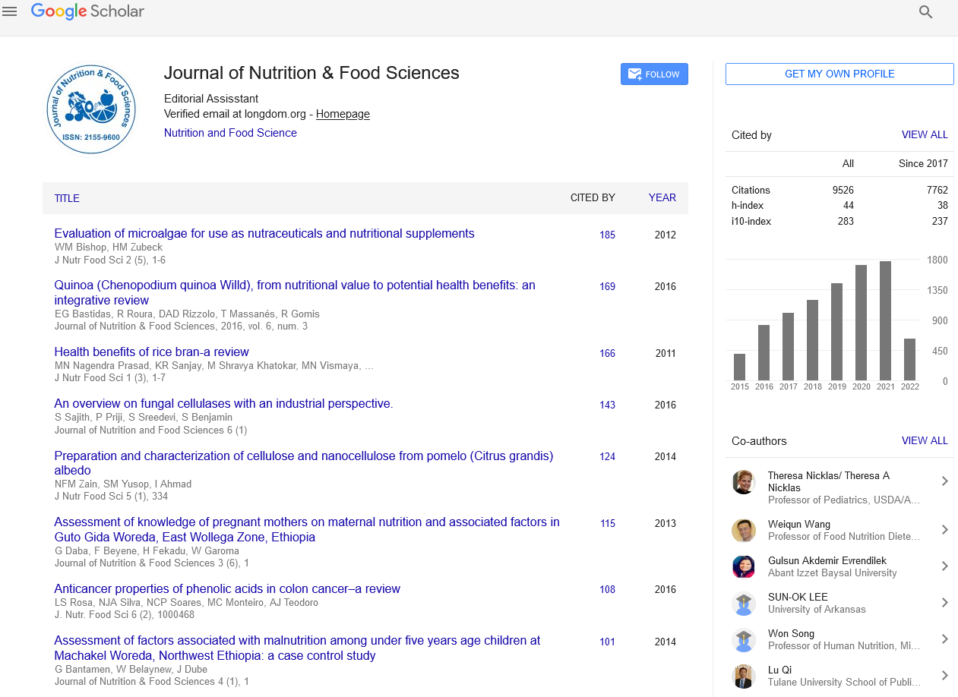958x697 pixels.
Task: Sort publications by the YEAR column
Action: pos(662,198)
